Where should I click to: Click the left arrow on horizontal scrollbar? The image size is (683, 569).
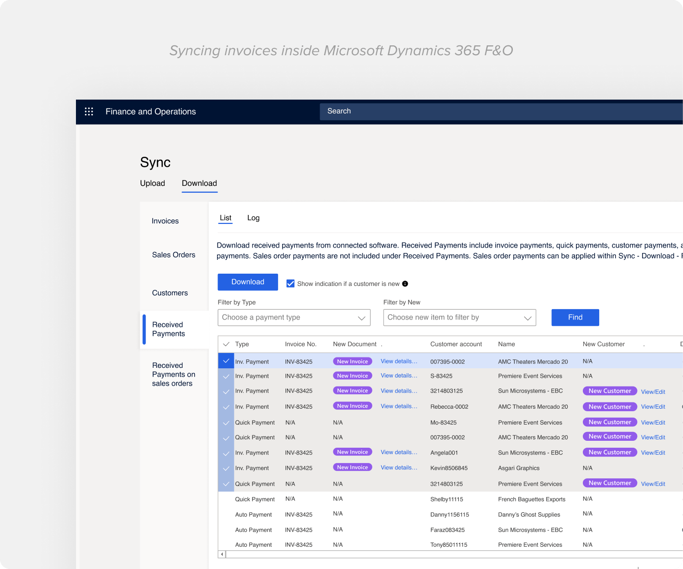[222, 554]
